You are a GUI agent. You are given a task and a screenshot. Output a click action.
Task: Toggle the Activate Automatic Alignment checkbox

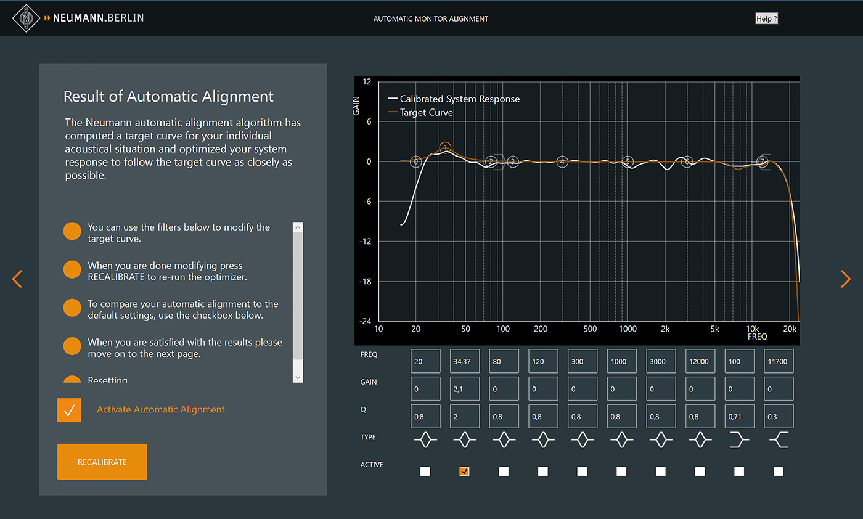point(69,410)
